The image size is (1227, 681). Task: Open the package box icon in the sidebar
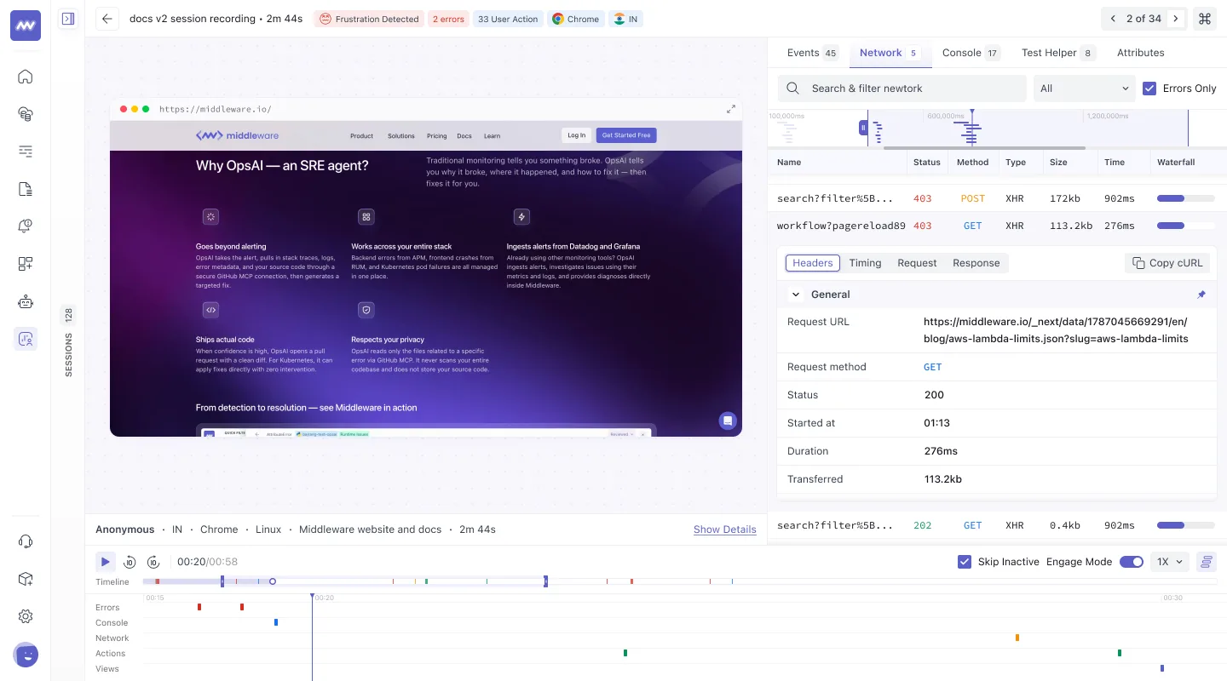point(26,579)
